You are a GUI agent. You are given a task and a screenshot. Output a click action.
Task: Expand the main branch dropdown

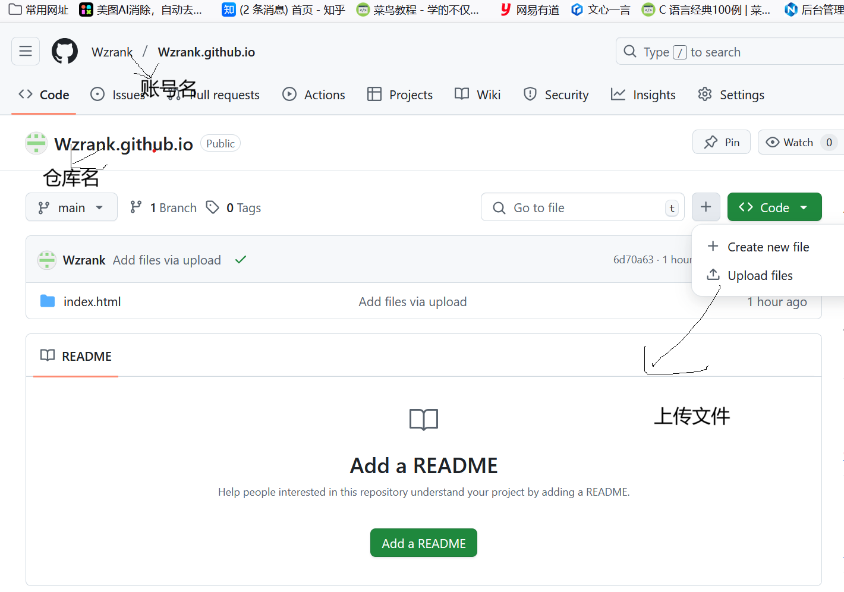coord(71,207)
